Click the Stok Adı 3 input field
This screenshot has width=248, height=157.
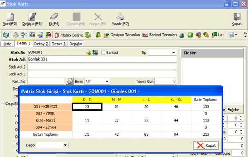coord(102,74)
